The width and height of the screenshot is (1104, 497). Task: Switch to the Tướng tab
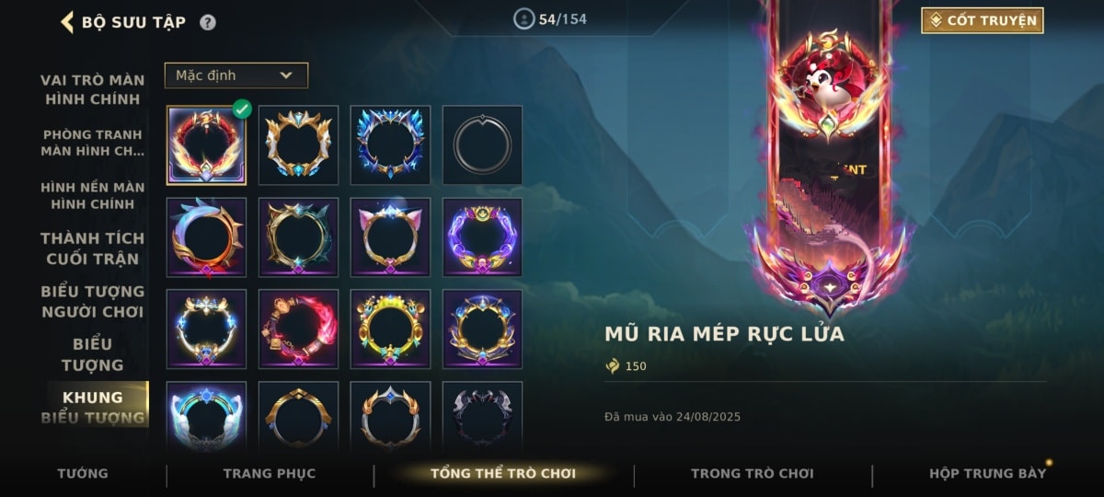(83, 473)
